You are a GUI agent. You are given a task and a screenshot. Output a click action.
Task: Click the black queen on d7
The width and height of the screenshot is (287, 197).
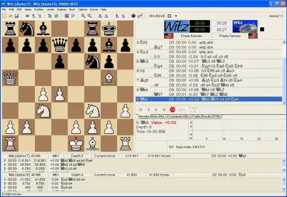click(x=60, y=45)
